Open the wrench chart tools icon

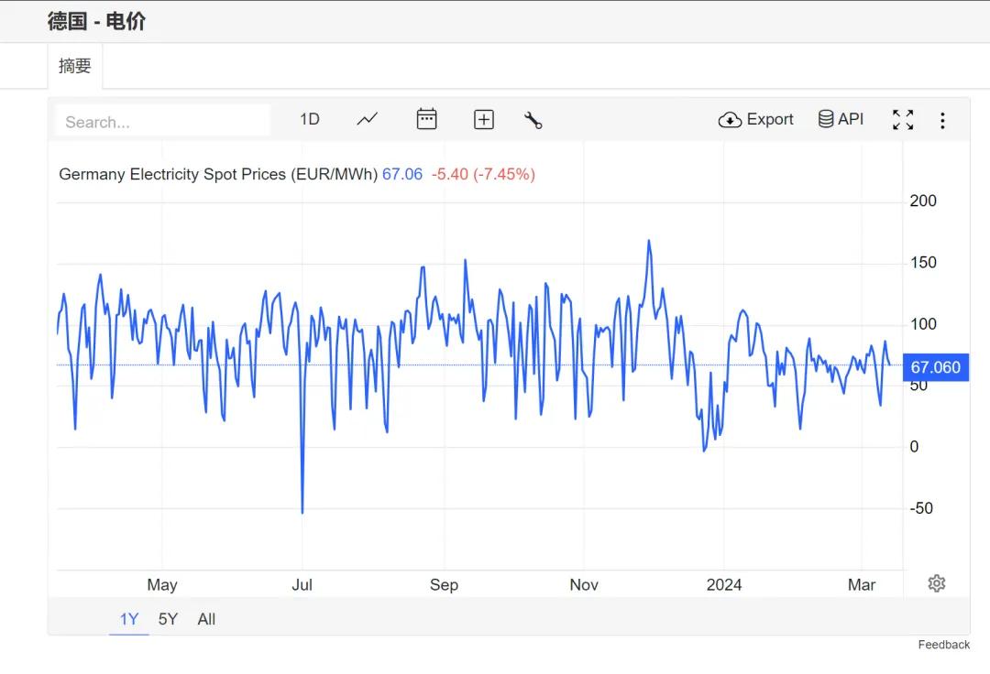click(533, 120)
